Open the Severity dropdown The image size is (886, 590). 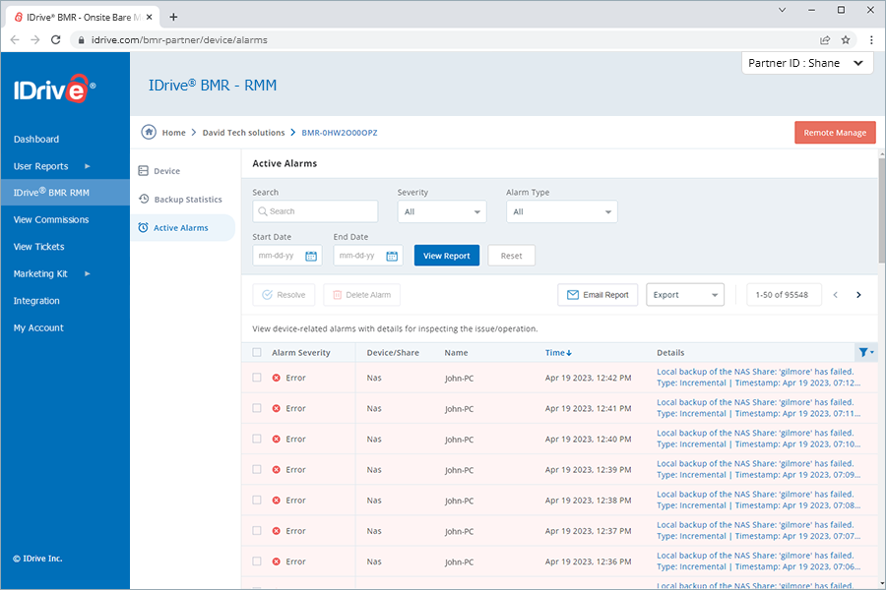[442, 211]
